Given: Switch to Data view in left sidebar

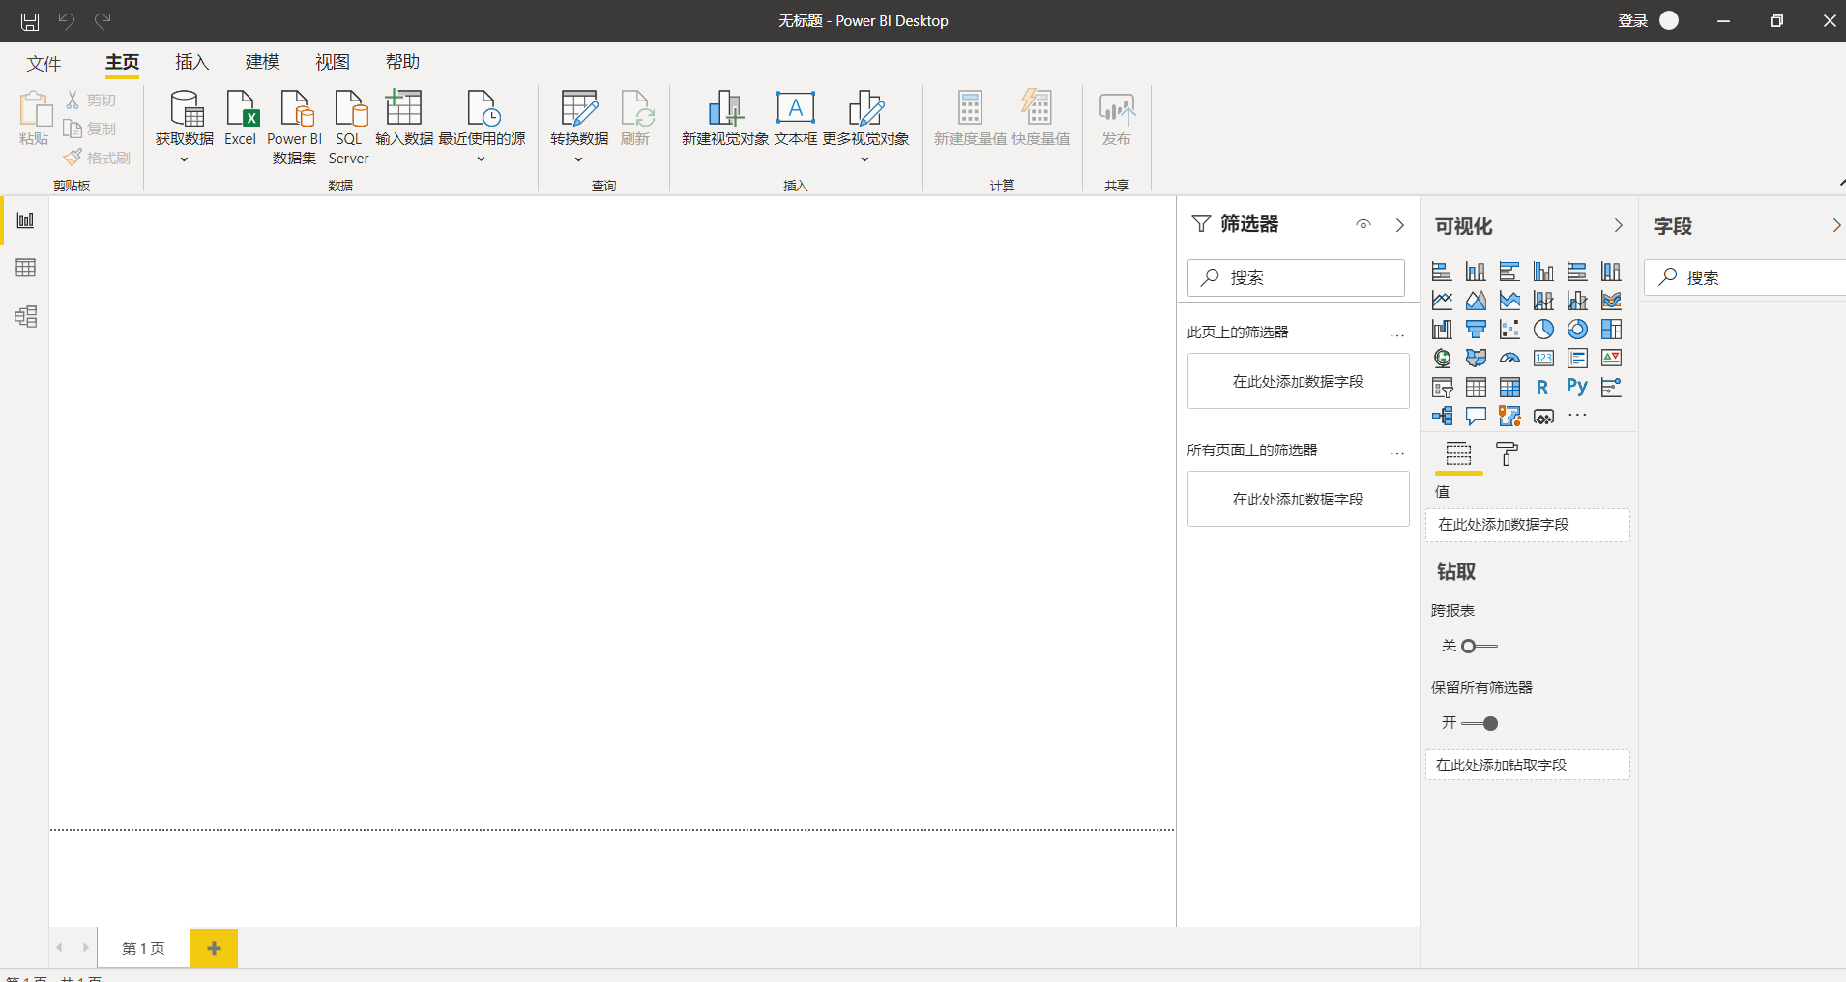Looking at the screenshot, I should click(x=24, y=268).
